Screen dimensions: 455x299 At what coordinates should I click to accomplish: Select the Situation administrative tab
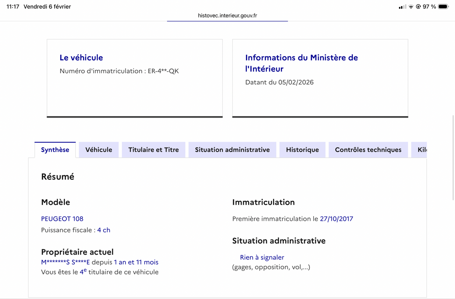[x=232, y=149]
